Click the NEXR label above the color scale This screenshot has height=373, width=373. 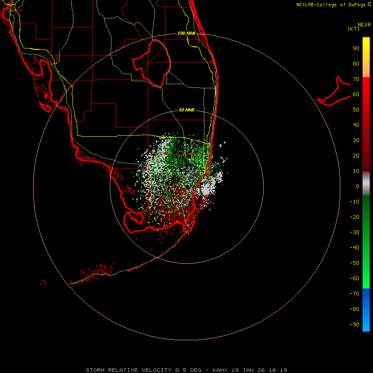(x=364, y=25)
